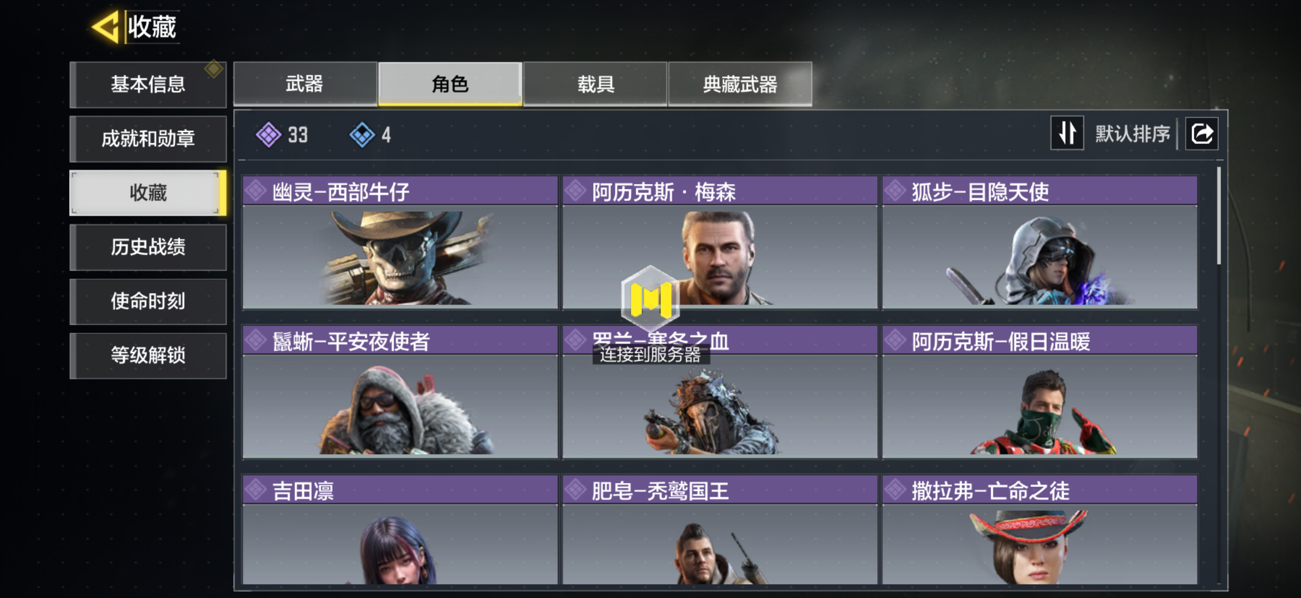This screenshot has height=598, width=1301.
Task: Switch to the 武器 tab
Action: pos(305,84)
